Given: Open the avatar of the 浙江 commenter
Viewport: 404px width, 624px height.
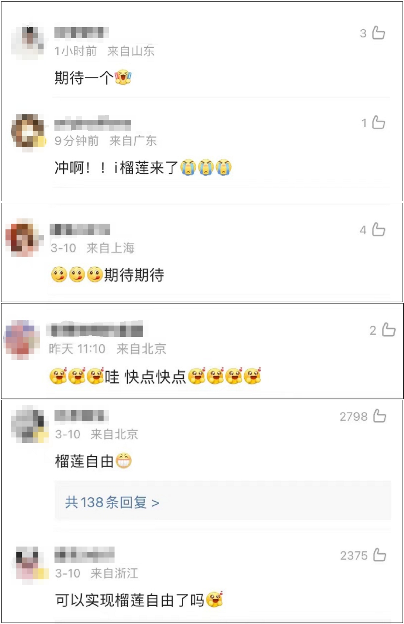Looking at the screenshot, I should [x=30, y=564].
